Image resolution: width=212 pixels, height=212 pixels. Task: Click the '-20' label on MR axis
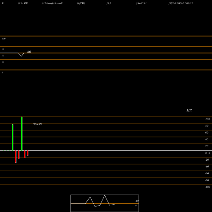click(x=207, y=160)
